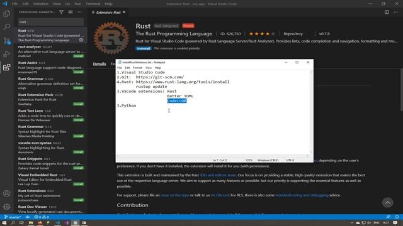Click the filter extensions icon
The image size is (403, 226).
tap(62, 12)
